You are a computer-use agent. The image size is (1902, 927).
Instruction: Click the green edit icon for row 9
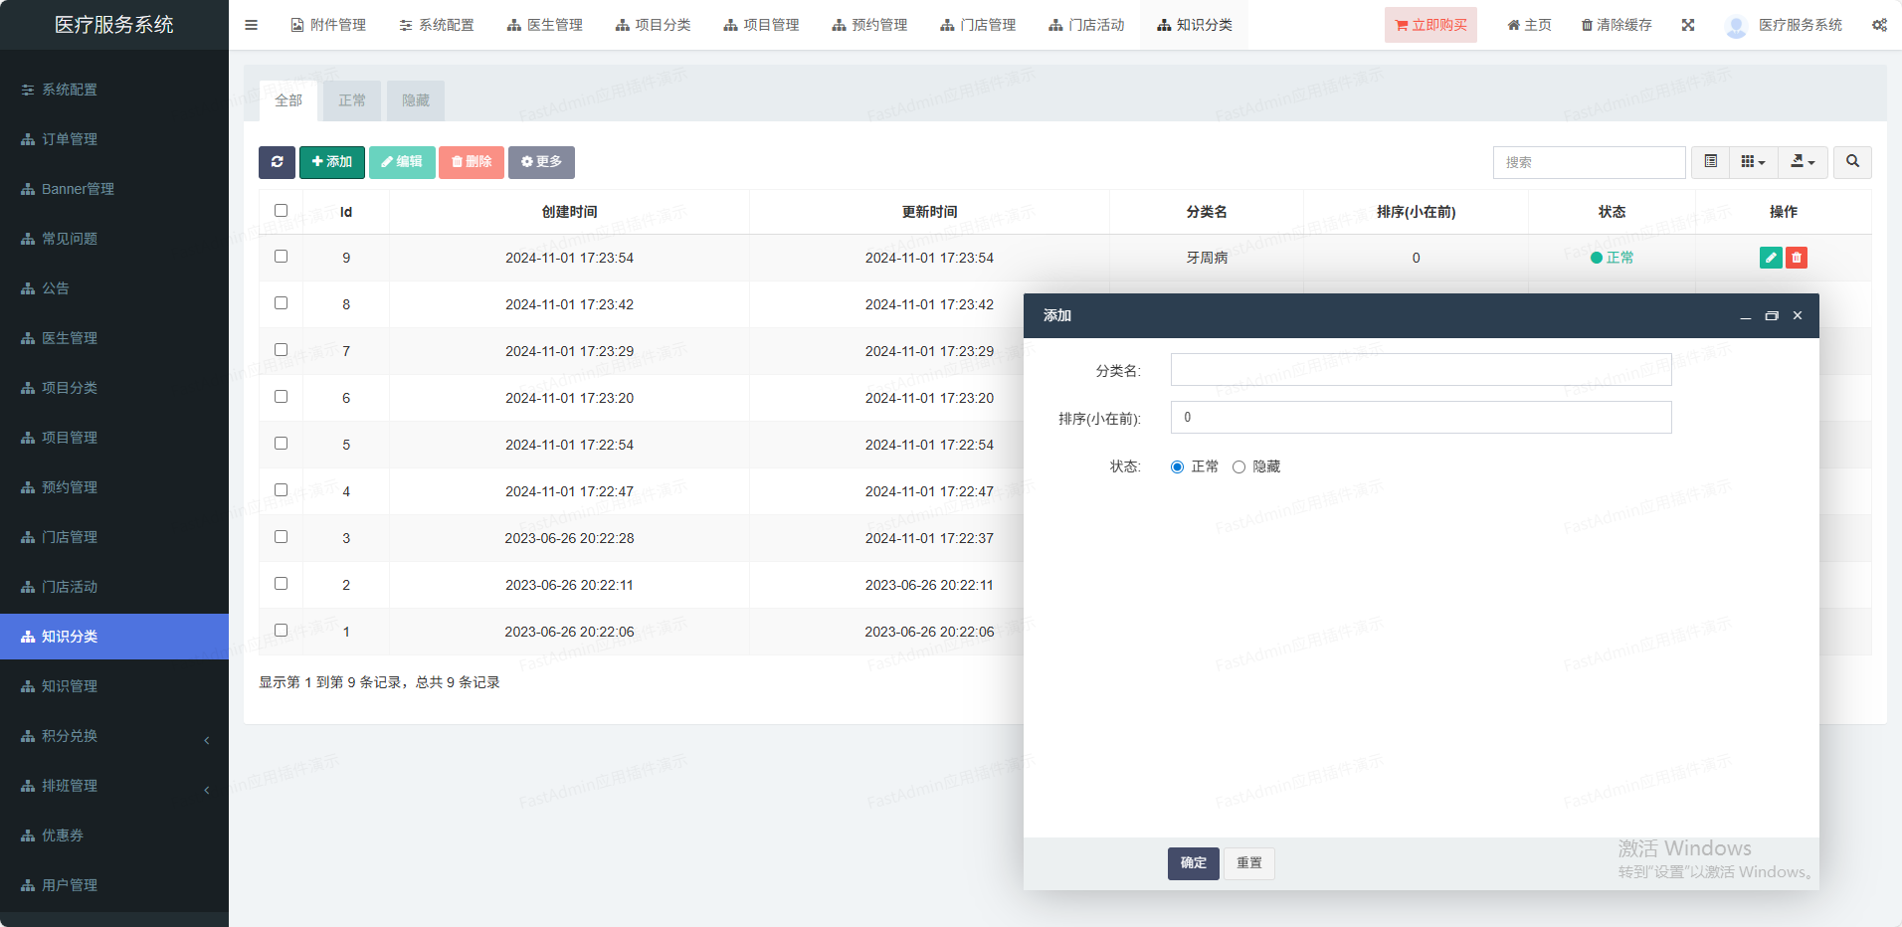(1771, 258)
